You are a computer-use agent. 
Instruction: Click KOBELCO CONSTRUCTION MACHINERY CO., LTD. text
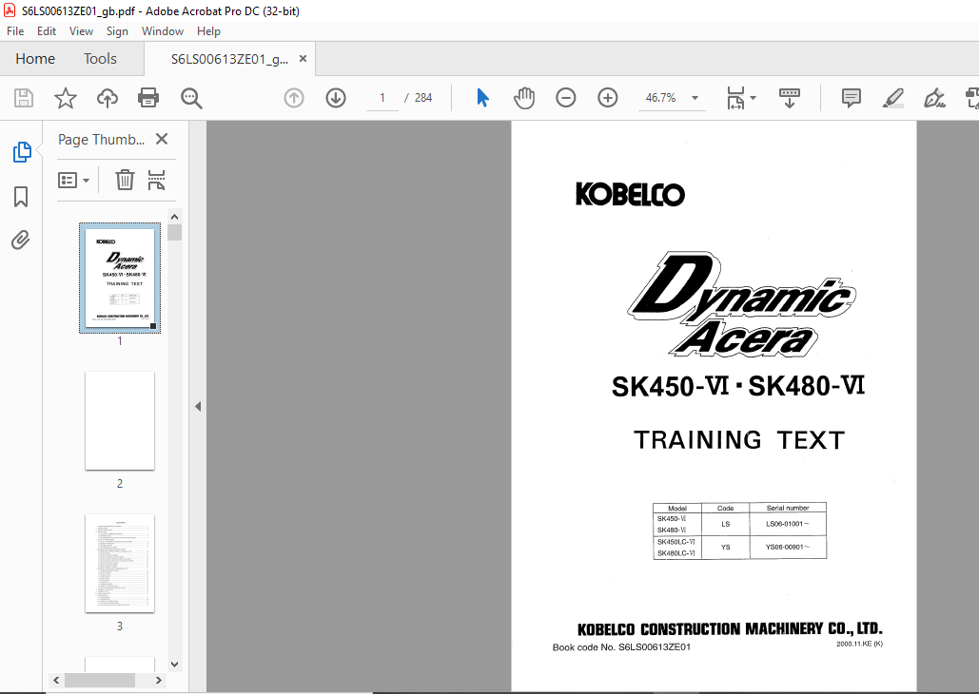coord(730,628)
